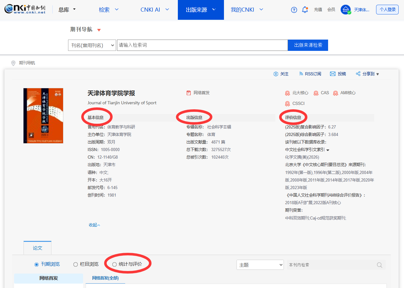Click the location pin breadcrumb icon
The width and height of the screenshot is (404, 288).
click(13, 63)
